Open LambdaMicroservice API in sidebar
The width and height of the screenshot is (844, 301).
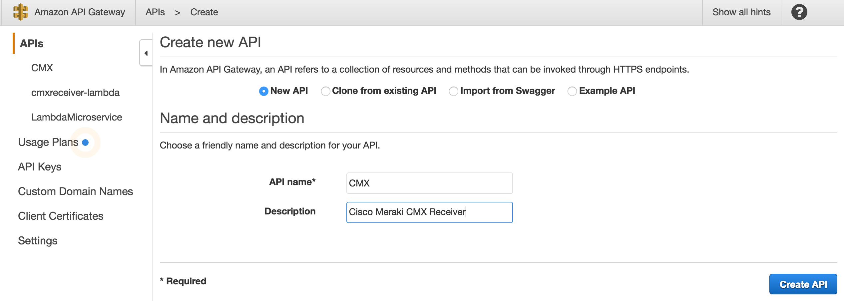point(77,117)
